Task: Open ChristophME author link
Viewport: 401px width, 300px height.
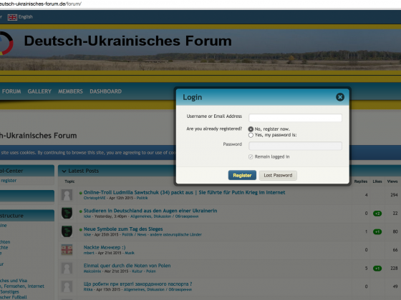Action: pyautogui.click(x=95, y=198)
